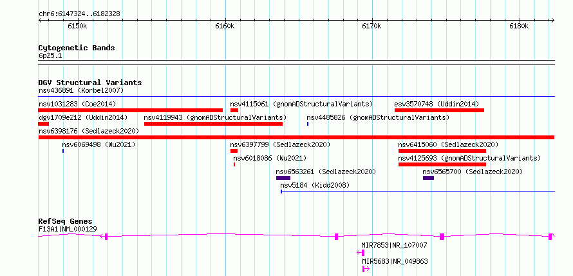Click the nsv6415060 (Sedlazeck2020) red bar

442,151
